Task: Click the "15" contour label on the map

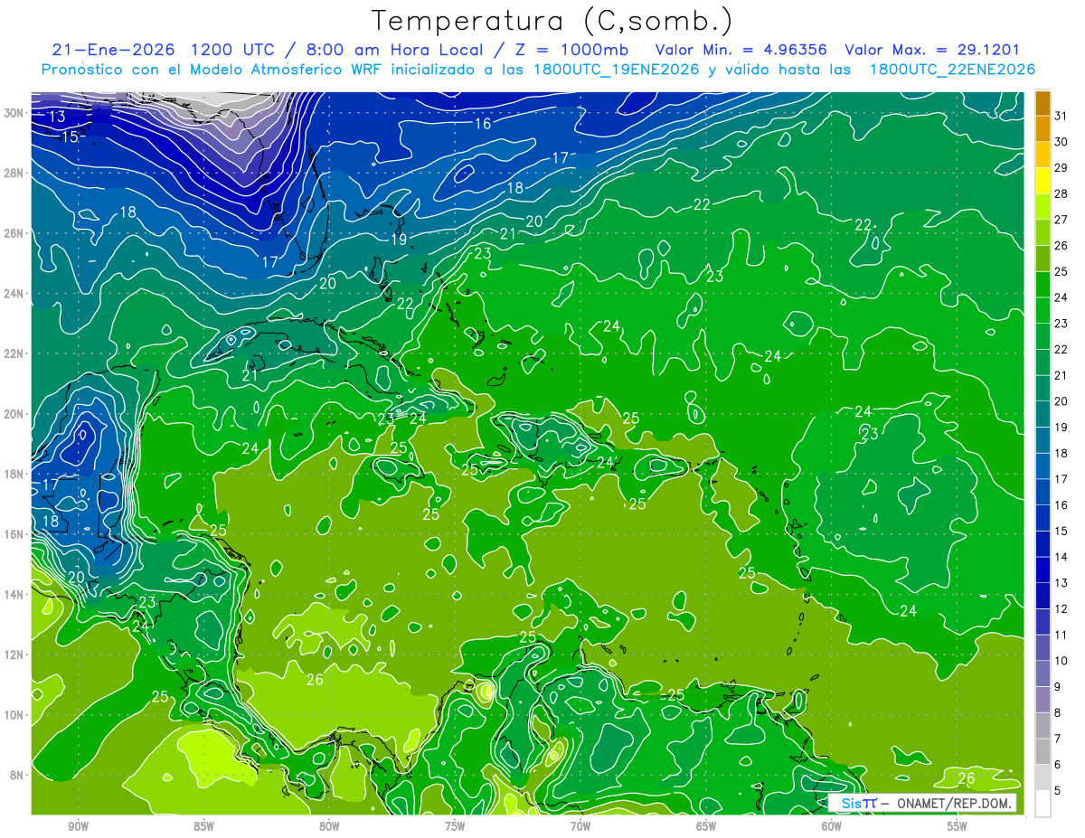Action: click(70, 137)
